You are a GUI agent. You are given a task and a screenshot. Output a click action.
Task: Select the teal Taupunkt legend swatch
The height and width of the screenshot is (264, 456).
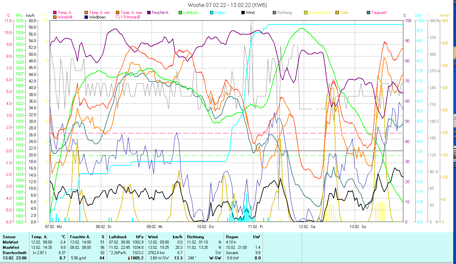point(368,13)
